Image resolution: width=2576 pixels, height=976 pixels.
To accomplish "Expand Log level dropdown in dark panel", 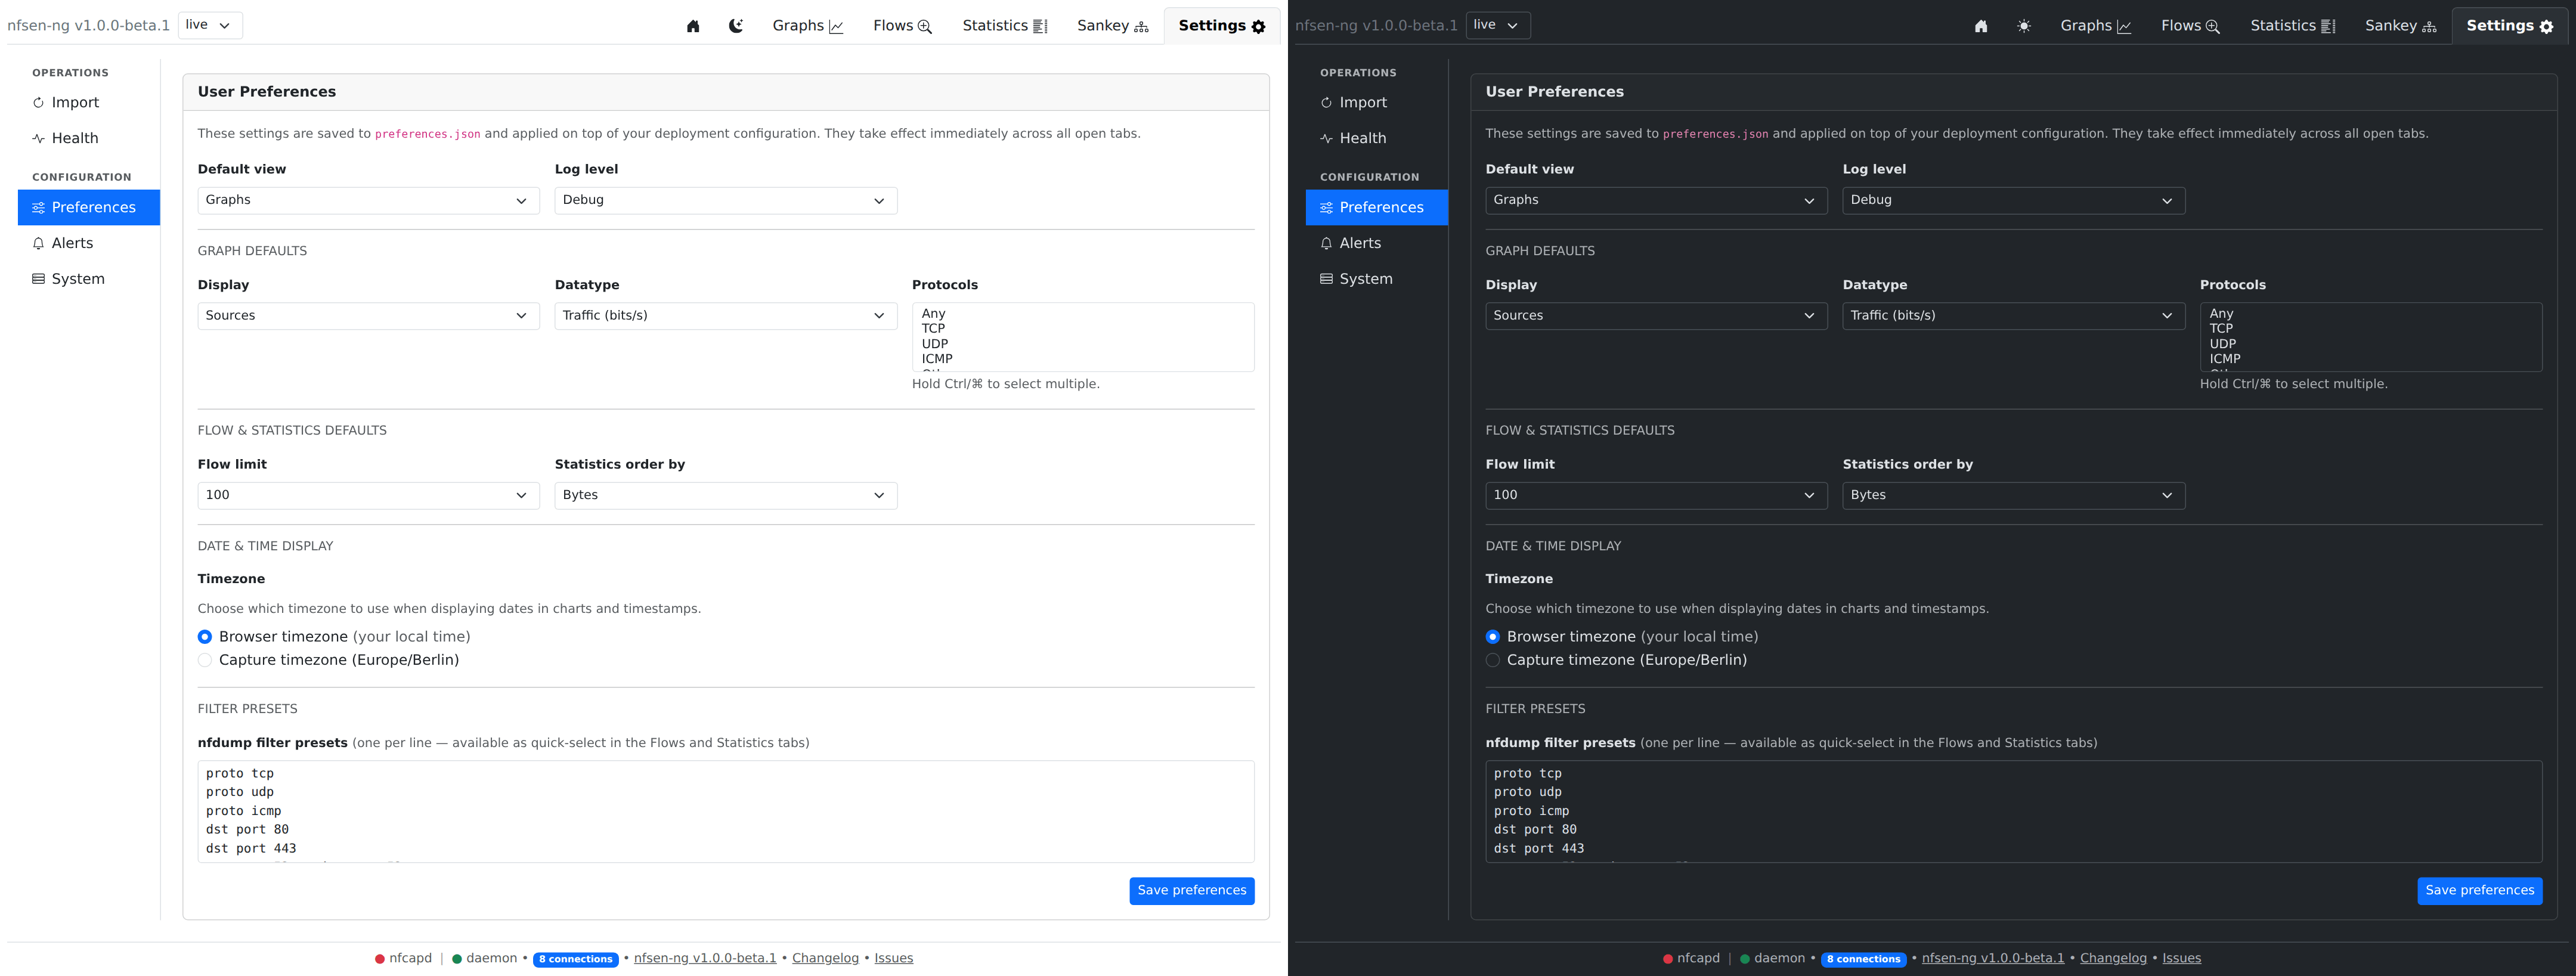I will coord(2014,201).
